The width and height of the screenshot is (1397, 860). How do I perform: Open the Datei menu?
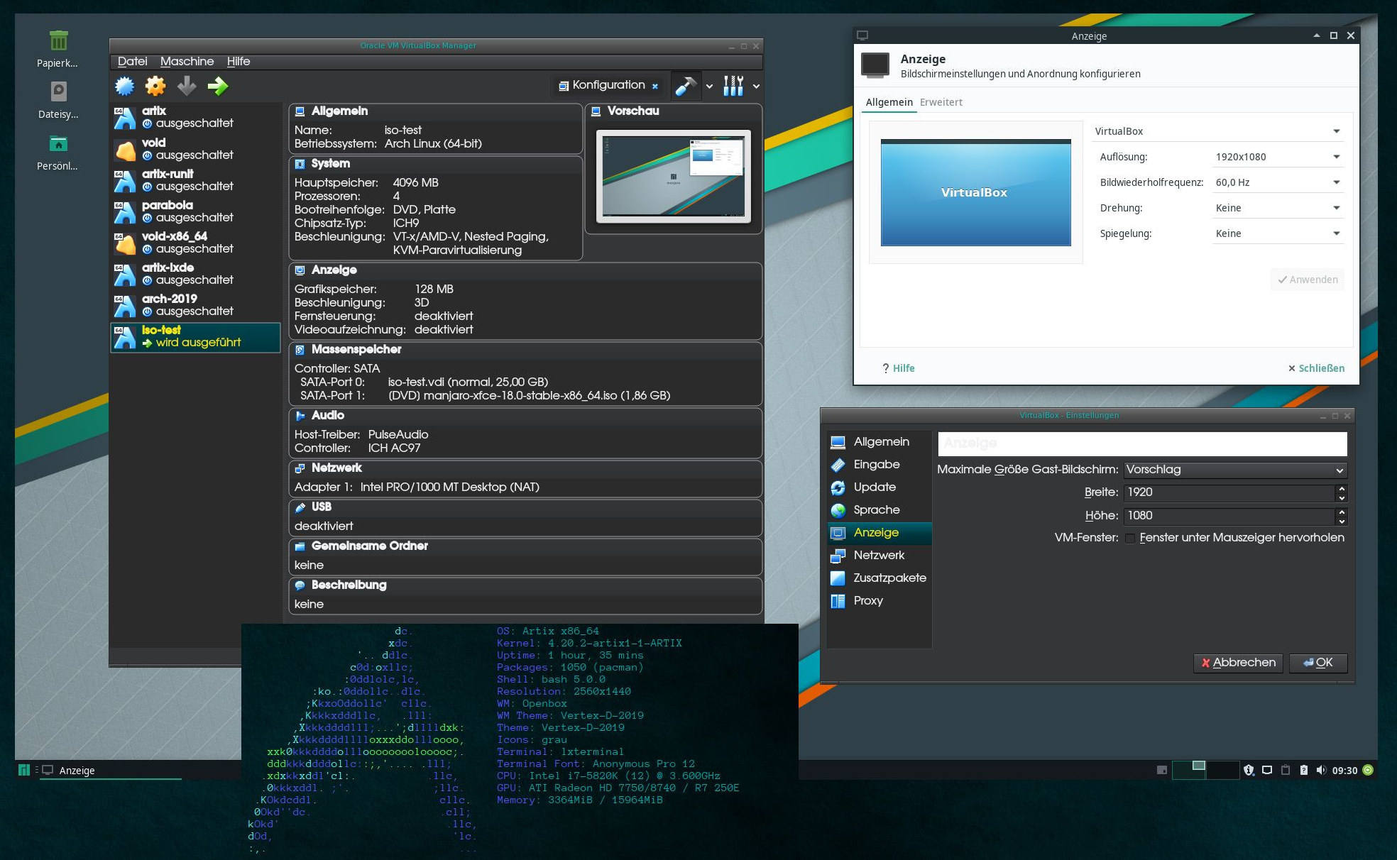(x=132, y=62)
